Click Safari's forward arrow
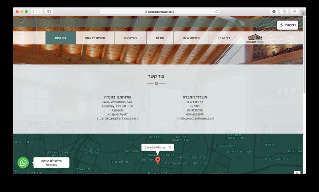319x192 pixels. [40, 12]
